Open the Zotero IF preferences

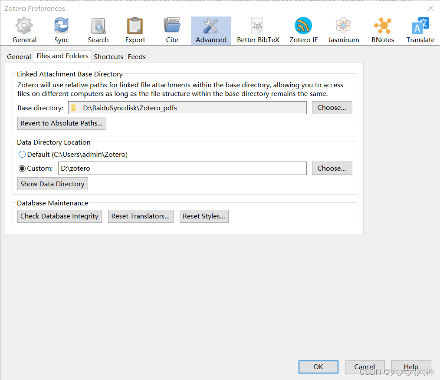point(303,30)
